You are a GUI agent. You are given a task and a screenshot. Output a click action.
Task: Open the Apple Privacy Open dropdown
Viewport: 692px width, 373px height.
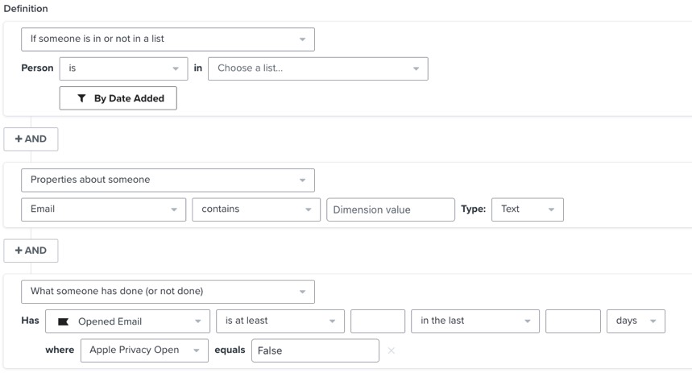[x=144, y=350]
